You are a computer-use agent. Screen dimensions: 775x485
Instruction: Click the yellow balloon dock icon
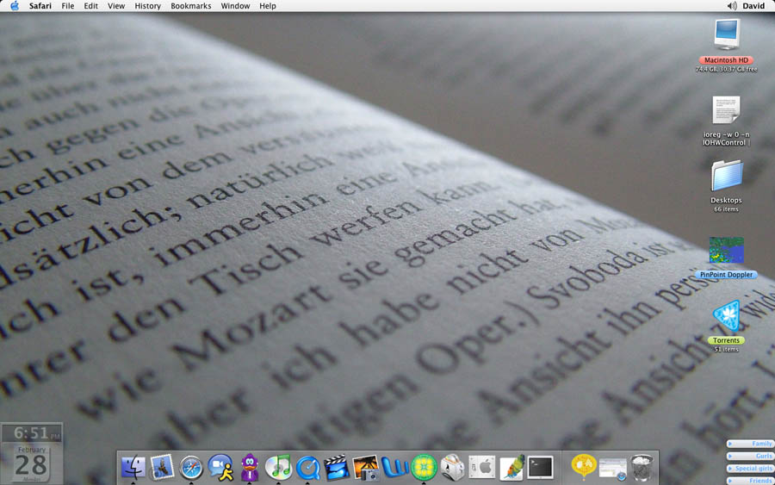click(583, 467)
